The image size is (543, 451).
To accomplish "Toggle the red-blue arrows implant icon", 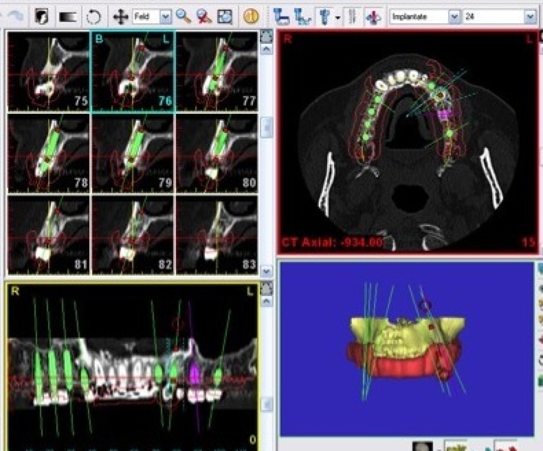I will (x=373, y=16).
